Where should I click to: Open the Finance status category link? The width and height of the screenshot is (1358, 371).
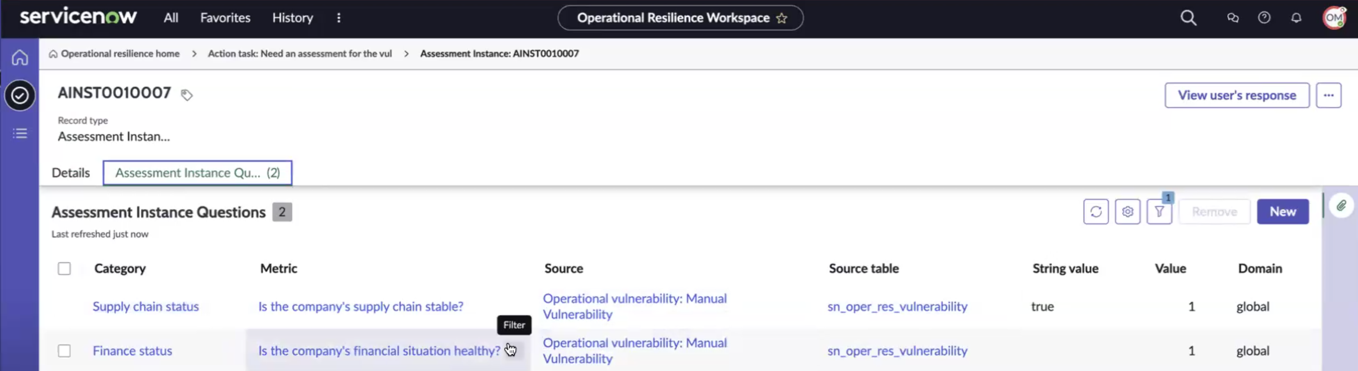coord(132,351)
